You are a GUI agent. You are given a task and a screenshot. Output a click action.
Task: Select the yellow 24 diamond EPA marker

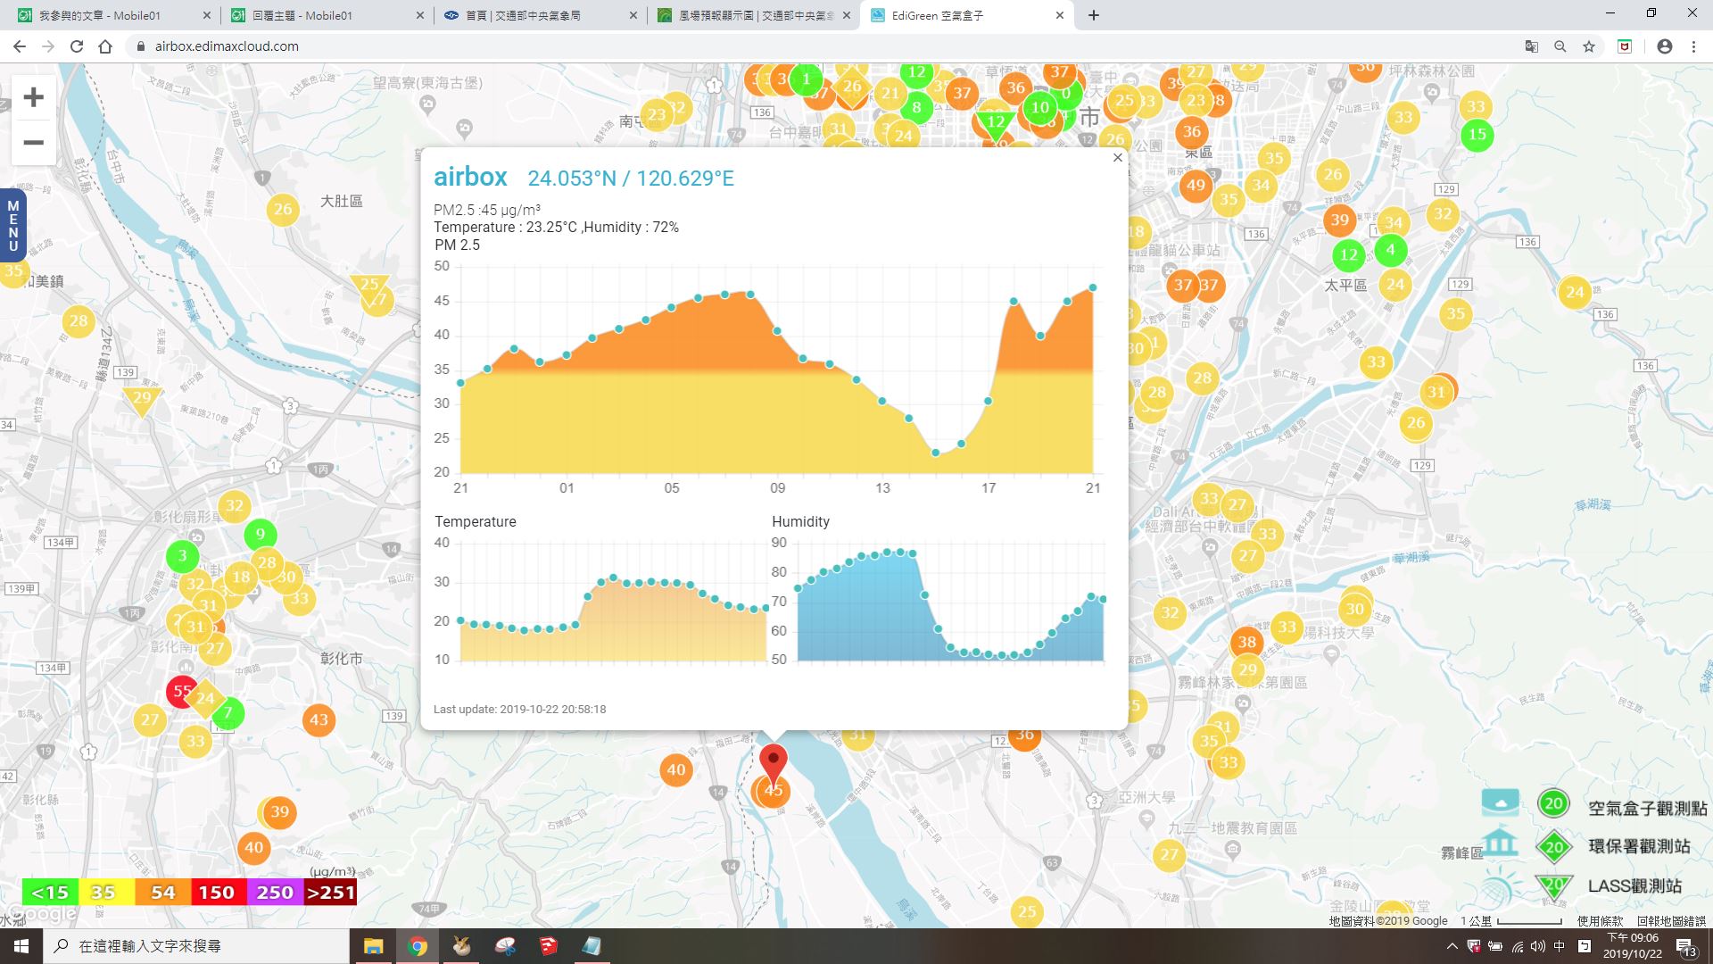click(205, 698)
